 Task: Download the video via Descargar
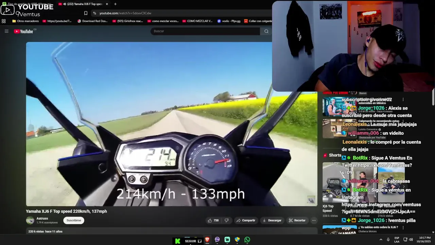(x=272, y=220)
